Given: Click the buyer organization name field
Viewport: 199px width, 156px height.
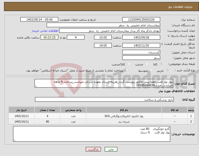Looking at the screenshot, I should (x=103, y=25).
